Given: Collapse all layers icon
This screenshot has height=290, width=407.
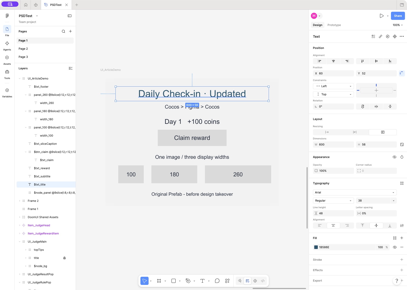Looking at the screenshot, I should click(71, 68).
